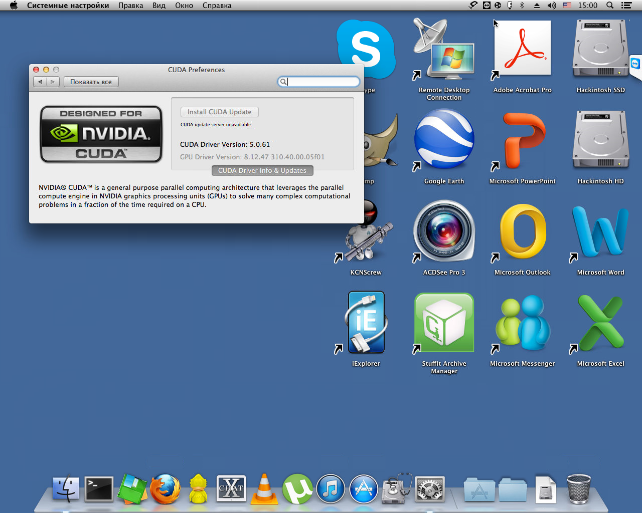Click the StuffIt Archive Manager icon
Image resolution: width=642 pixels, height=513 pixels.
(444, 323)
